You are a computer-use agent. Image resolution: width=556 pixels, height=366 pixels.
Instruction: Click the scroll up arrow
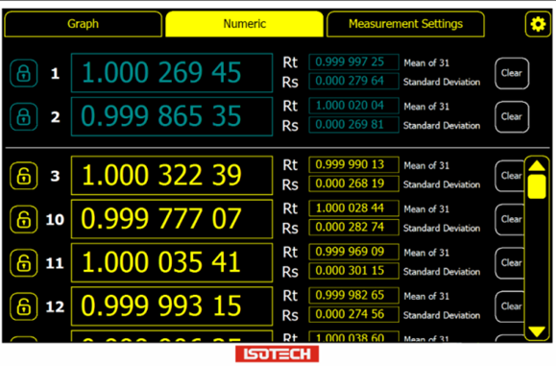pos(537,165)
